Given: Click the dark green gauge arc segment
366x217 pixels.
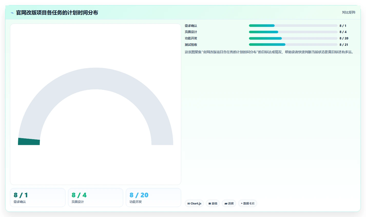Looking at the screenshot, I should pyautogui.click(x=29, y=142).
